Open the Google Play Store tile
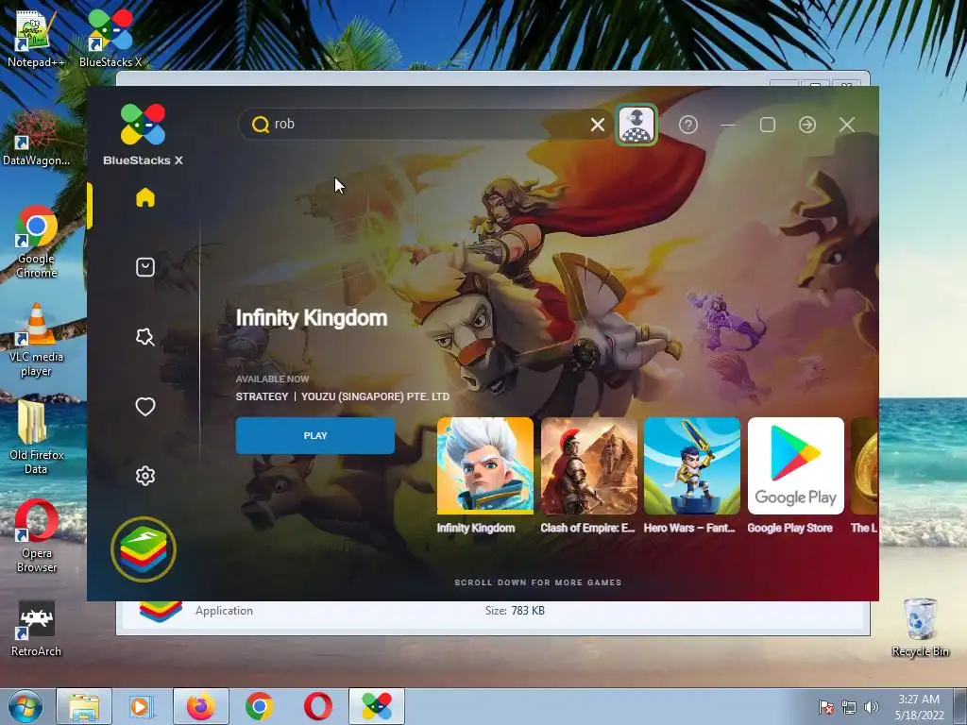The image size is (967, 725). click(x=795, y=465)
